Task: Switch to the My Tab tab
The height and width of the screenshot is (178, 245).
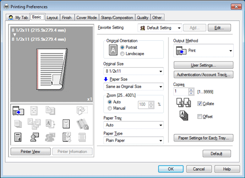Action: point(18,18)
